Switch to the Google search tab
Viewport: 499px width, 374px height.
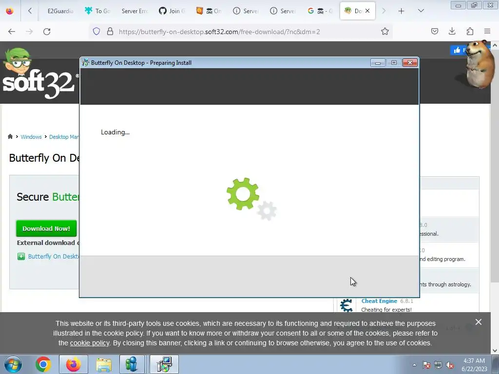[x=320, y=11]
